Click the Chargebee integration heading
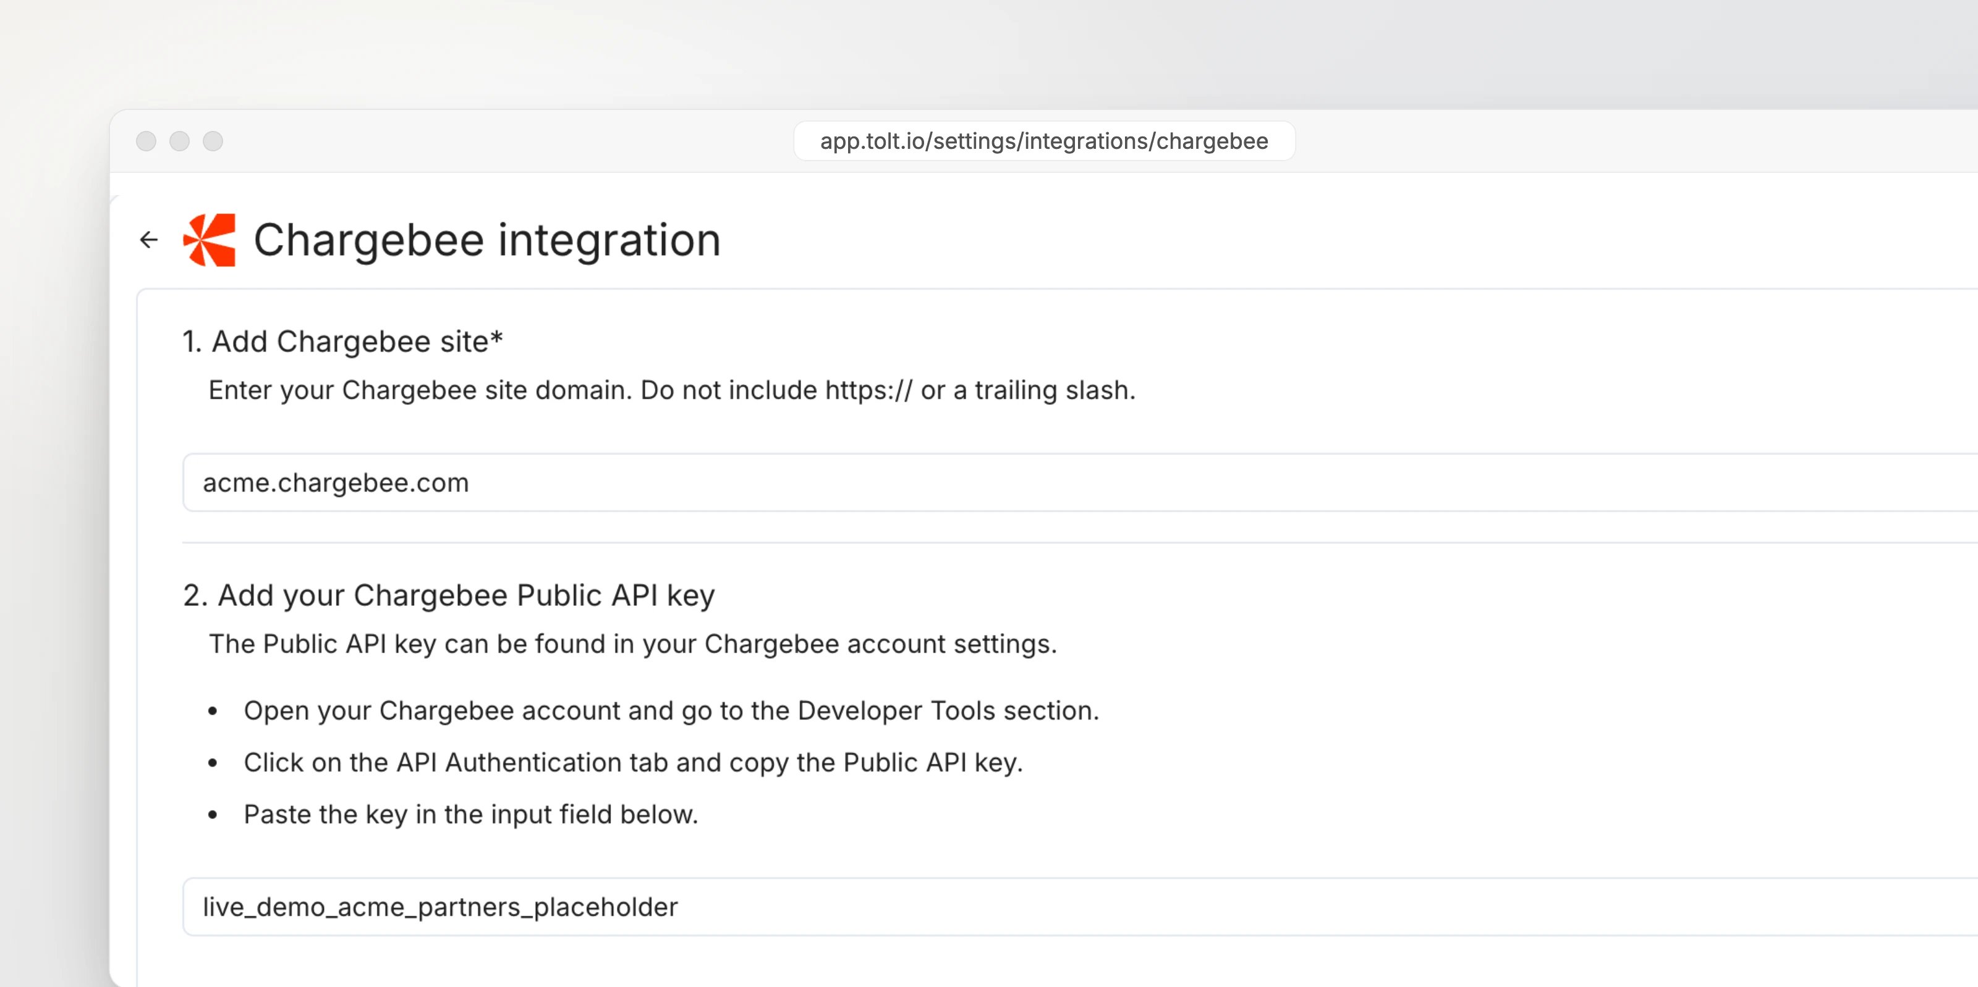 pyautogui.click(x=488, y=240)
